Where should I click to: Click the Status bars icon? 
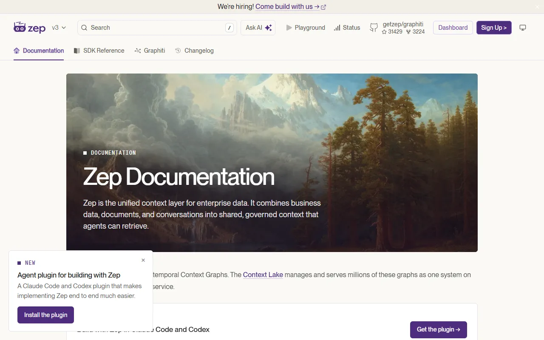(337, 28)
